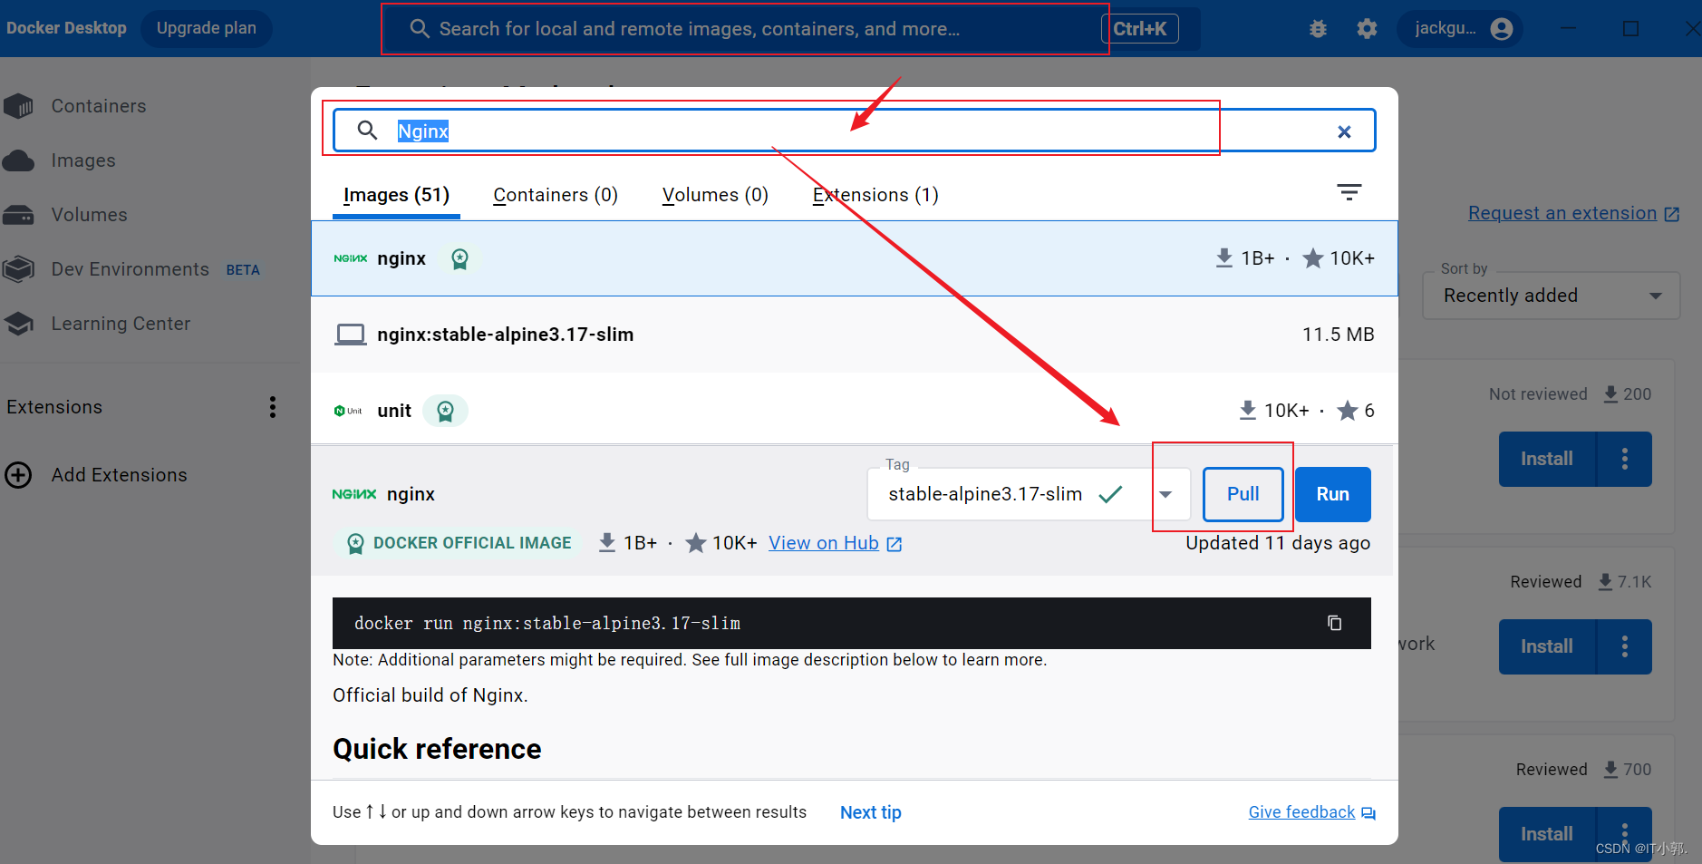Click the Run button for nginx

pyautogui.click(x=1332, y=494)
